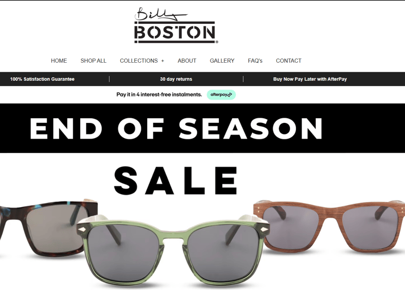Image resolution: width=405 pixels, height=290 pixels.
Task: Open the COLLECTIONS menu
Action: pyautogui.click(x=139, y=61)
